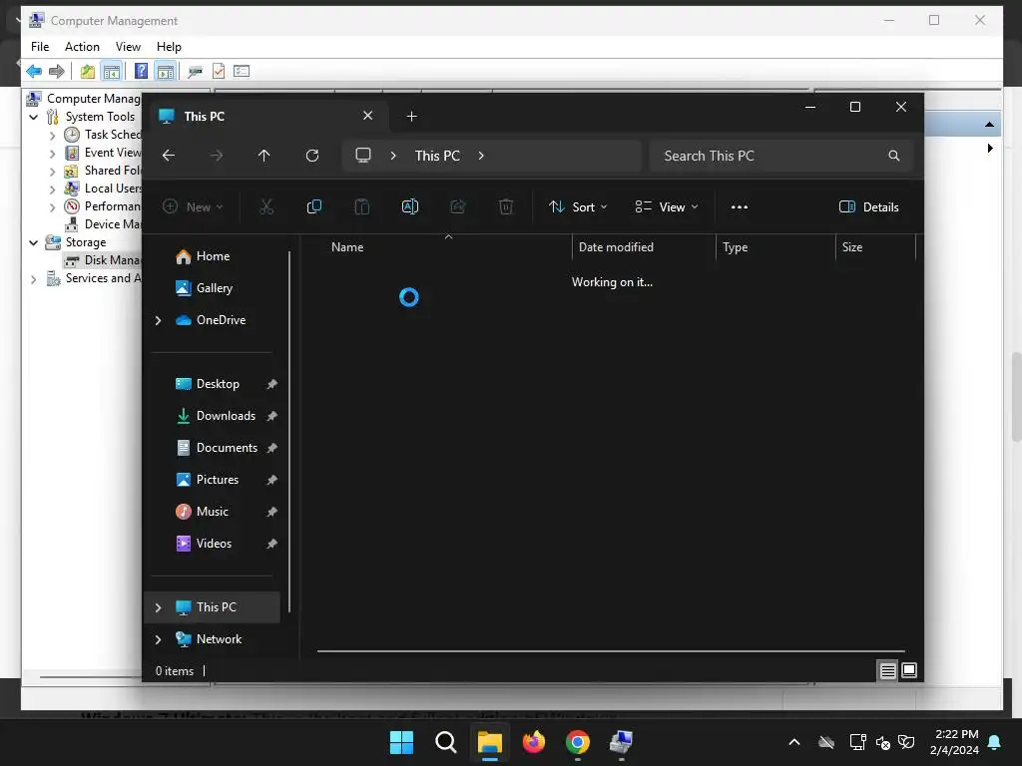
Task: Click the PC monitor icon in the address bar
Action: point(363,156)
